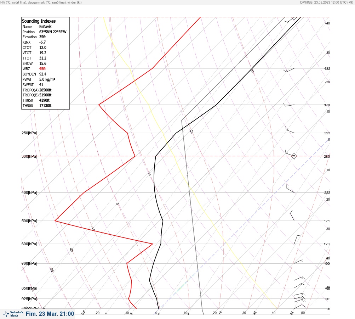Click the '600[hPa]' pressure label

pos(29,244)
